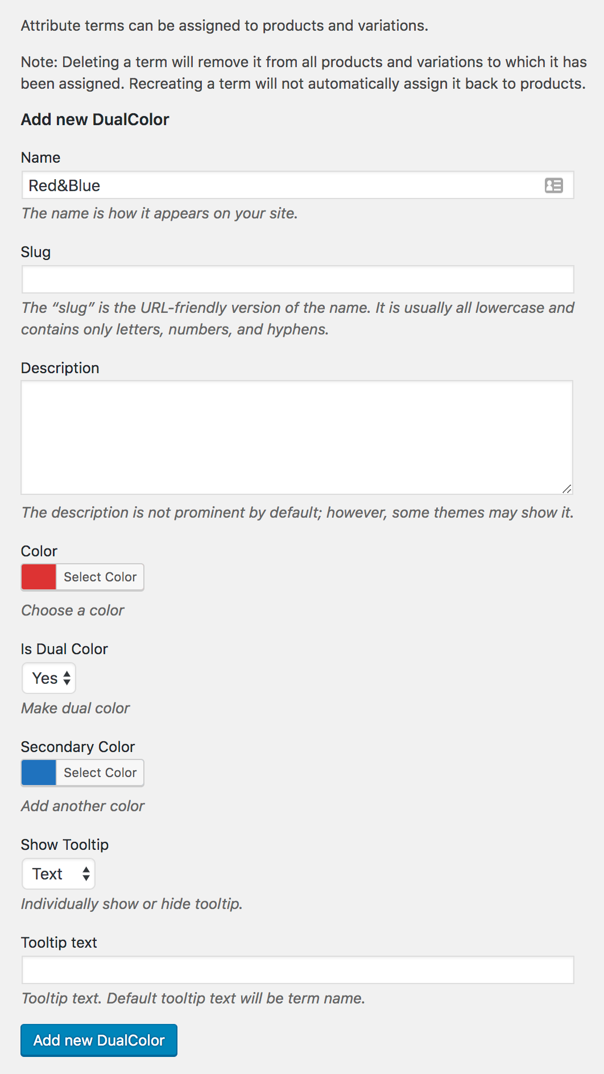Screen dimensions: 604x1074
Task: Click the Tooltip text input field
Action: 298,970
